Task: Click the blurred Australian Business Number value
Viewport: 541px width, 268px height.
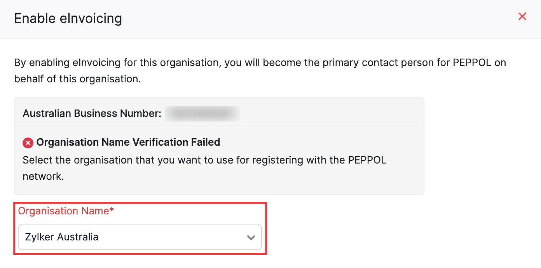Action: click(202, 113)
